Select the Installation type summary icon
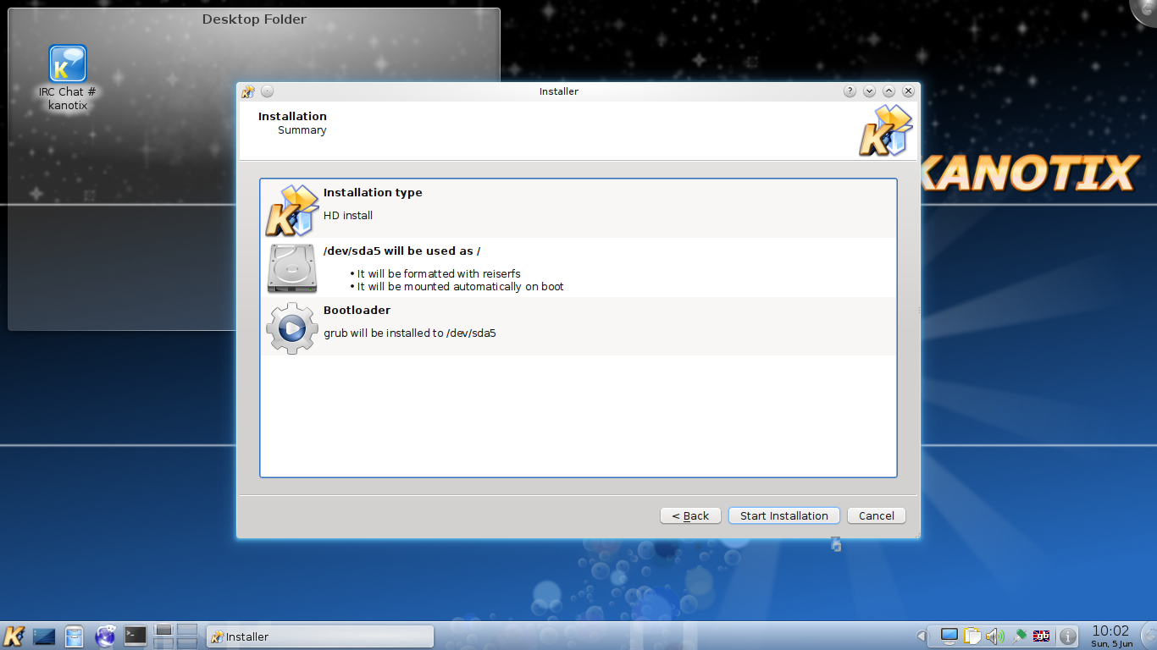 pyautogui.click(x=292, y=210)
